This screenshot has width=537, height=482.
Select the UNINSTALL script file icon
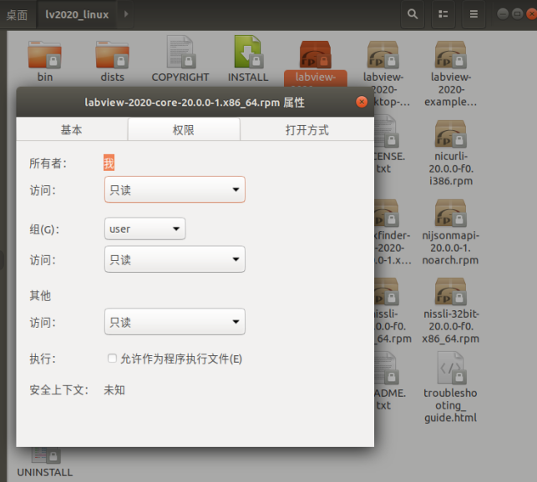coord(46,455)
